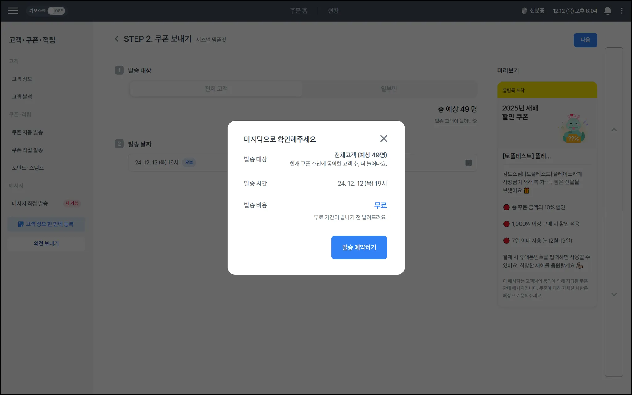Viewport: 632px width, 395px height.
Task: Click the 발송 고객이 늘어나요 link
Action: pyautogui.click(x=456, y=121)
